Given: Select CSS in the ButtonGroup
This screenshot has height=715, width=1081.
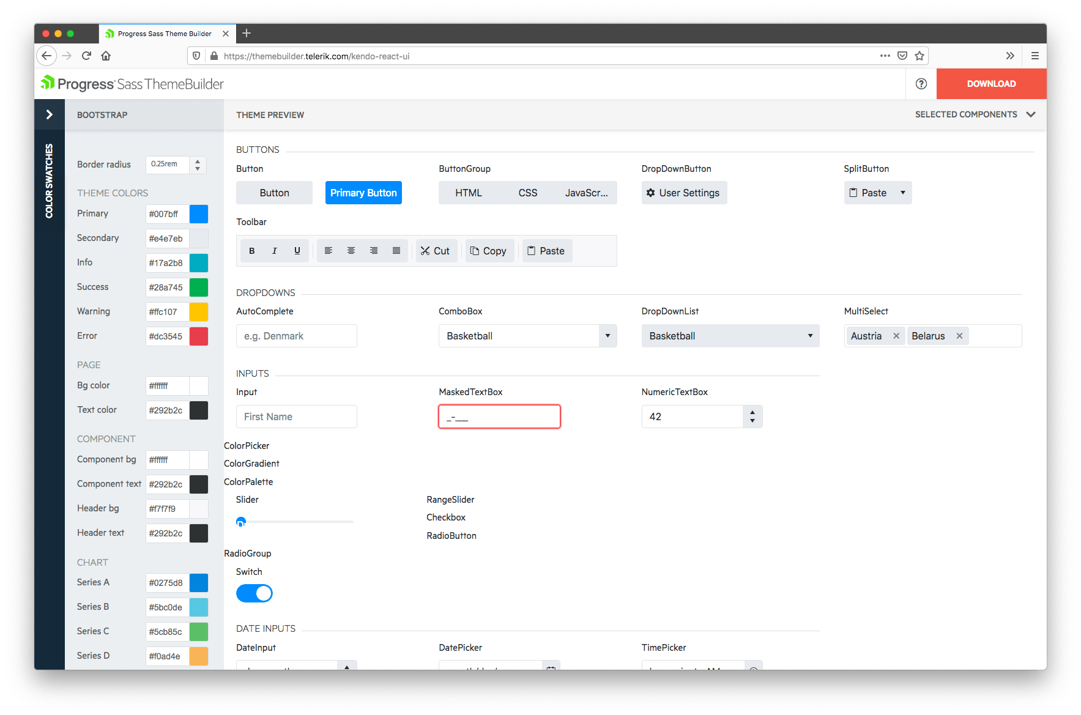Looking at the screenshot, I should click(x=528, y=193).
